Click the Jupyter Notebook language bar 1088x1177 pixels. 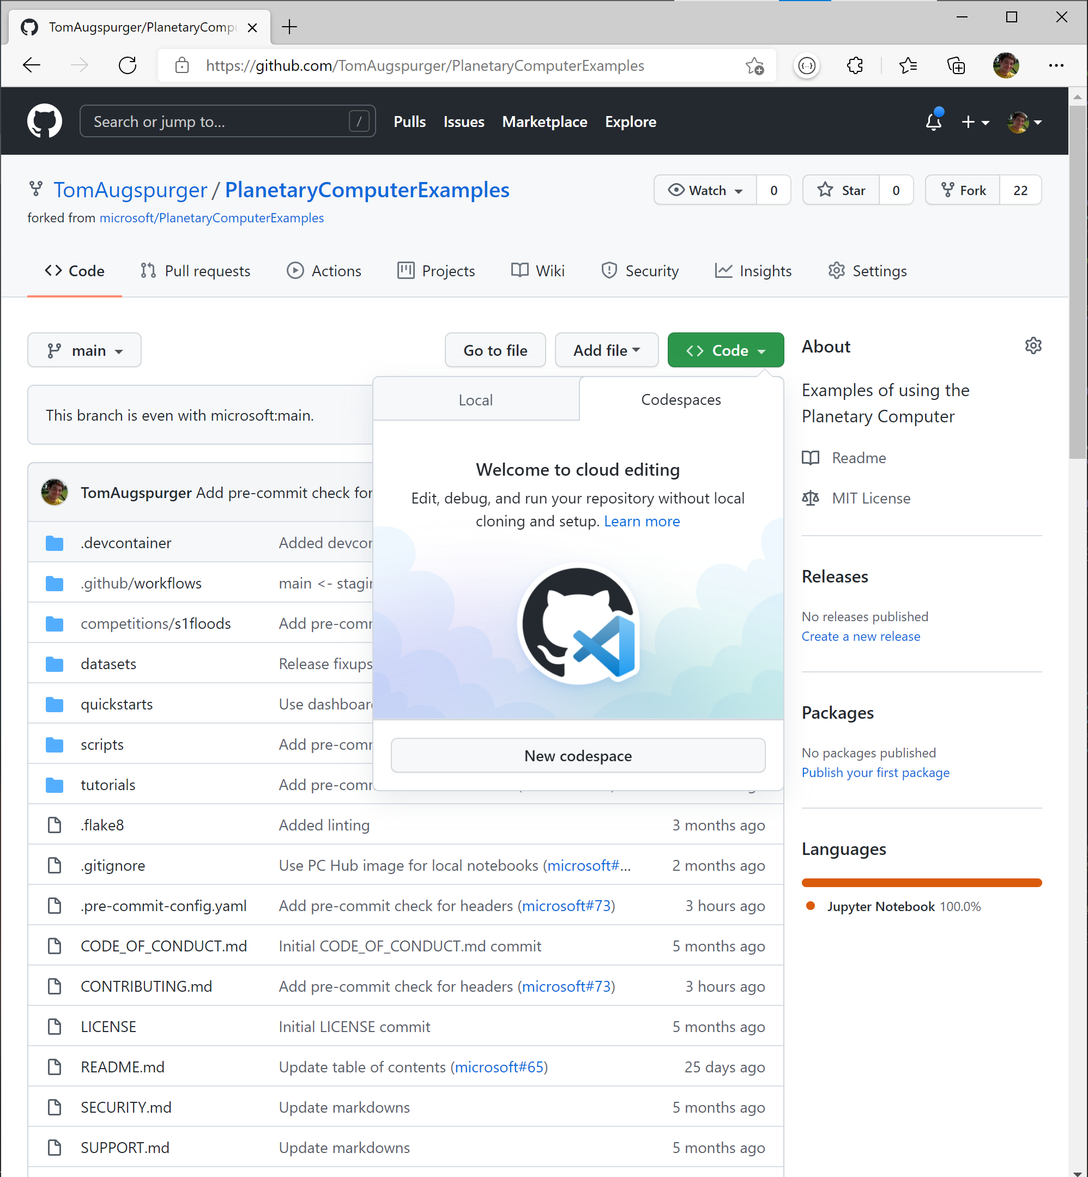coord(921,882)
